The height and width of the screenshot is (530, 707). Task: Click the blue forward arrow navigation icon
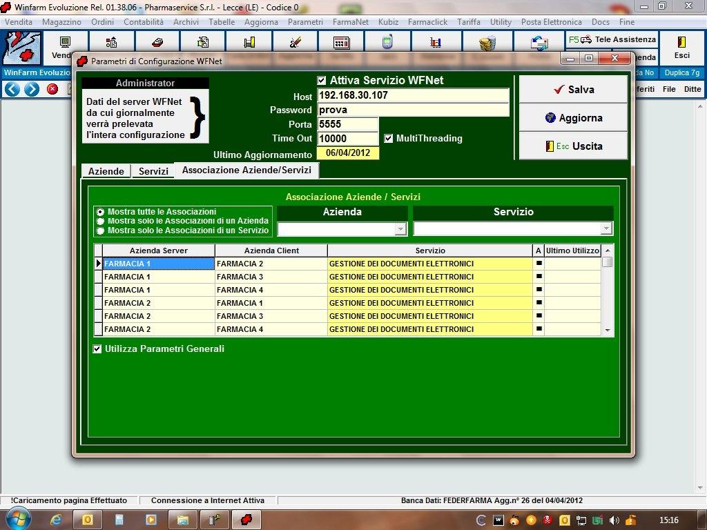click(x=32, y=89)
